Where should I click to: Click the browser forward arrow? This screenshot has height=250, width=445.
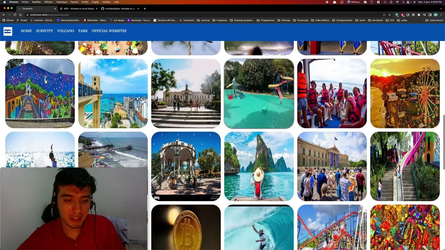pyautogui.click(x=9, y=15)
